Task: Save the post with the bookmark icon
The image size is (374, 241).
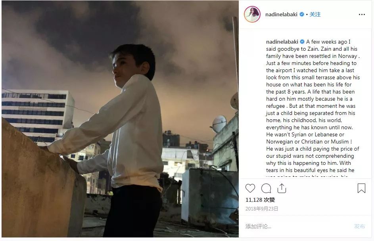Action: (361, 188)
